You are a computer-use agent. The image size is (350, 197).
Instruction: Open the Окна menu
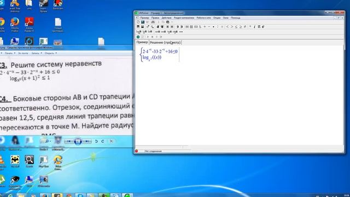[226, 18]
